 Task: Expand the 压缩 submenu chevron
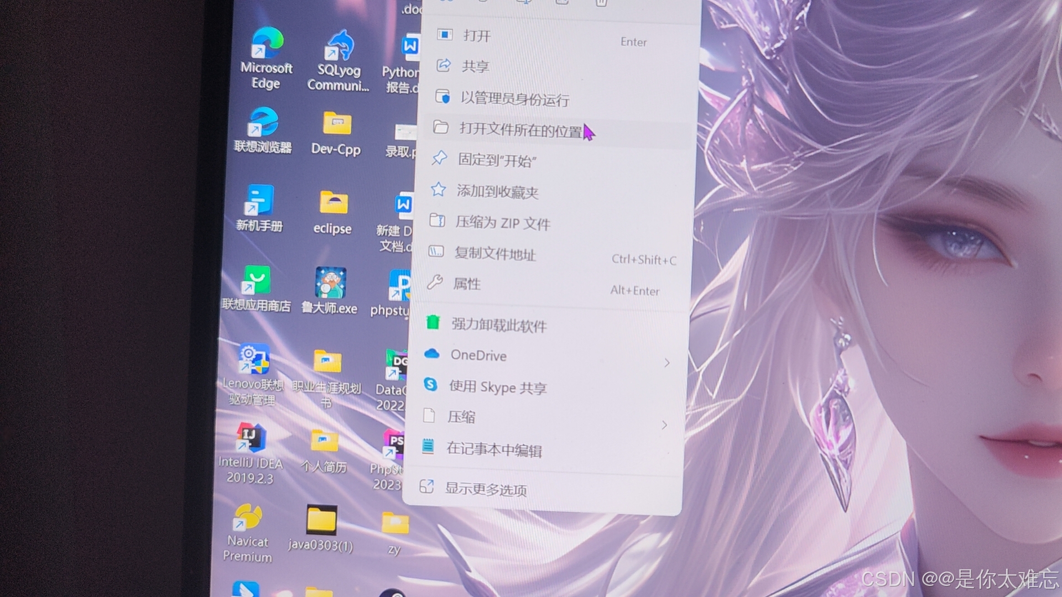coord(664,425)
